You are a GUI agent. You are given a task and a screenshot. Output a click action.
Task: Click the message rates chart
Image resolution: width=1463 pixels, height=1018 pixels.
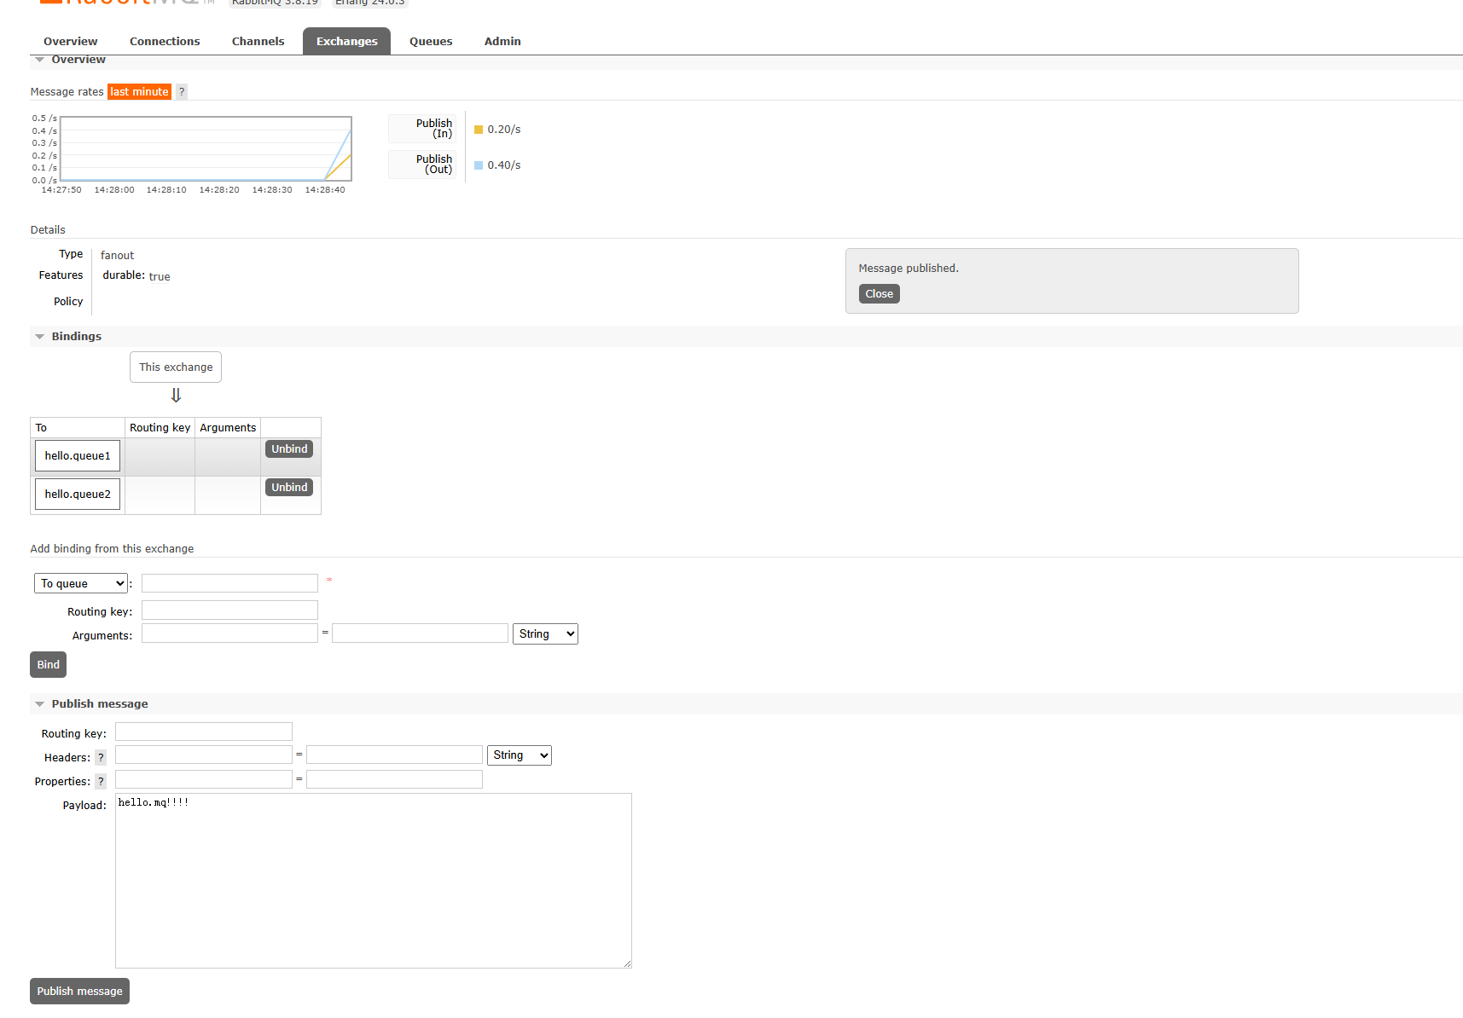pos(206,148)
